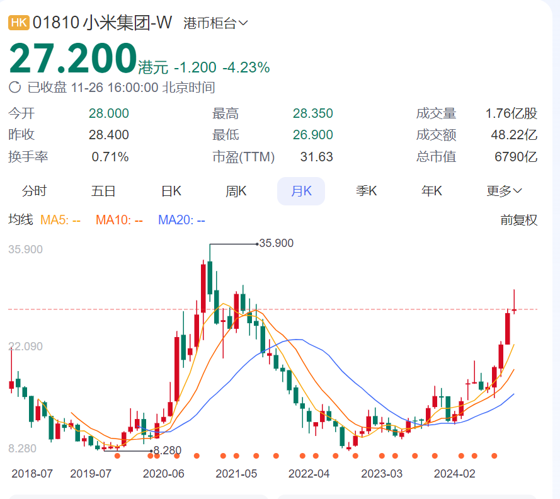Screen dimensions: 560x499
Task: Click the 已收盘 11-26 16:00:00 timestamp
Action: [122, 88]
